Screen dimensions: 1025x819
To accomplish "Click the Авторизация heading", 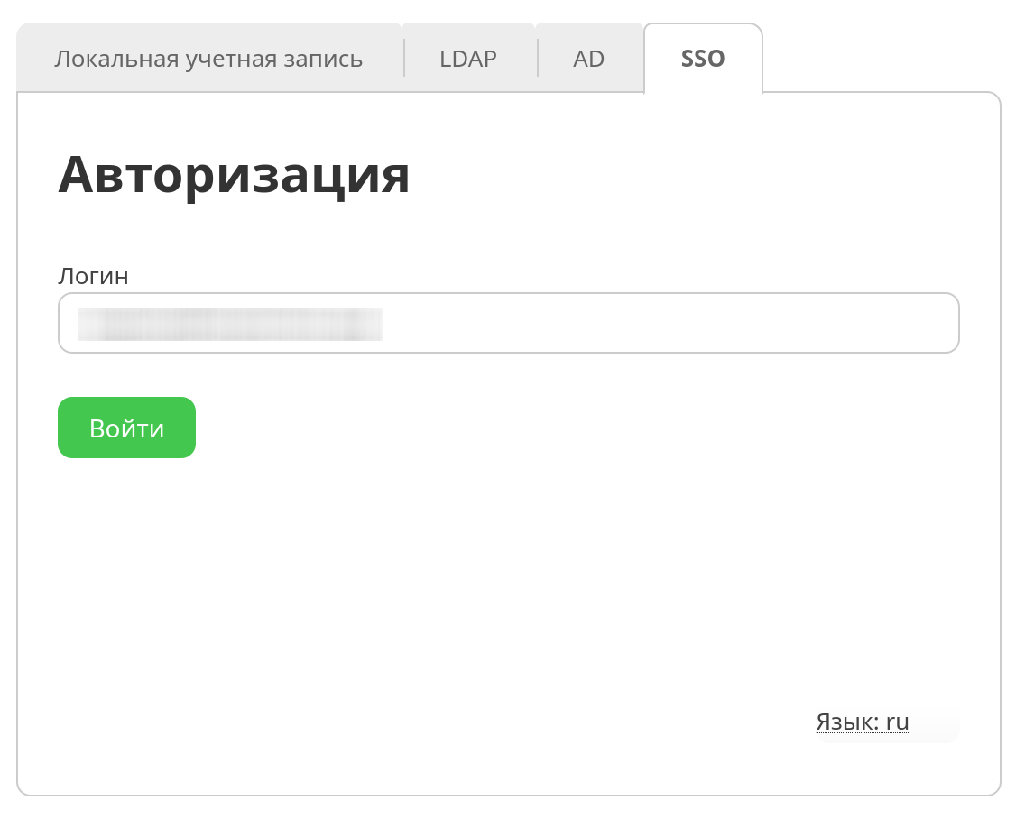I will [x=234, y=174].
